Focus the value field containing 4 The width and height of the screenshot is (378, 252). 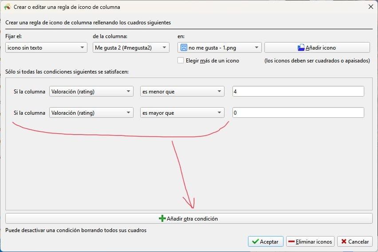pos(298,92)
